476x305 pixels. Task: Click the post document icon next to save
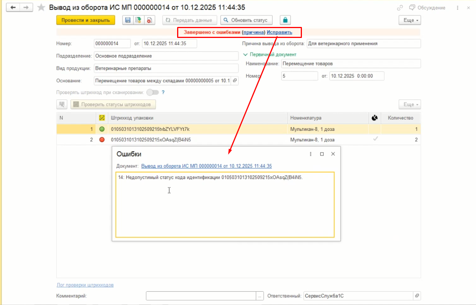click(138, 20)
